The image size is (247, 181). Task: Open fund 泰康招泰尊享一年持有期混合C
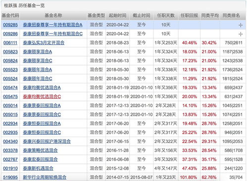(53, 34)
